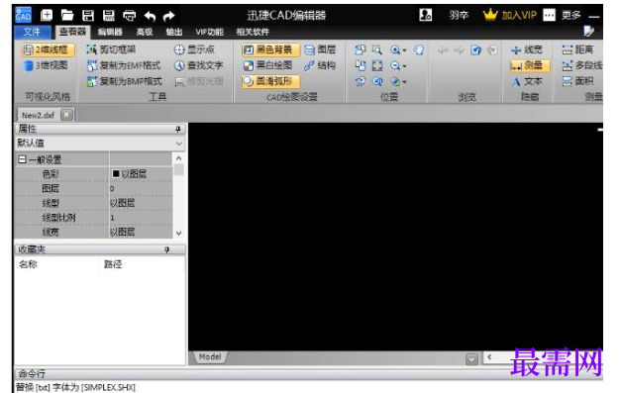Switch to the 高级 ribbon tab
621x393 pixels.
coord(145,32)
